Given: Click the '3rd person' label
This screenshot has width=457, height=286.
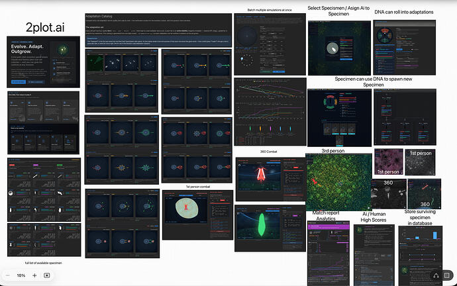Looking at the screenshot, I should coord(333,151).
